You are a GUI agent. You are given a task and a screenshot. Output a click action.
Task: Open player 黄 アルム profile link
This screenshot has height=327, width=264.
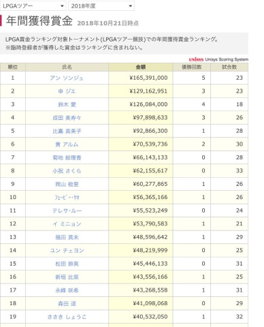click(67, 144)
